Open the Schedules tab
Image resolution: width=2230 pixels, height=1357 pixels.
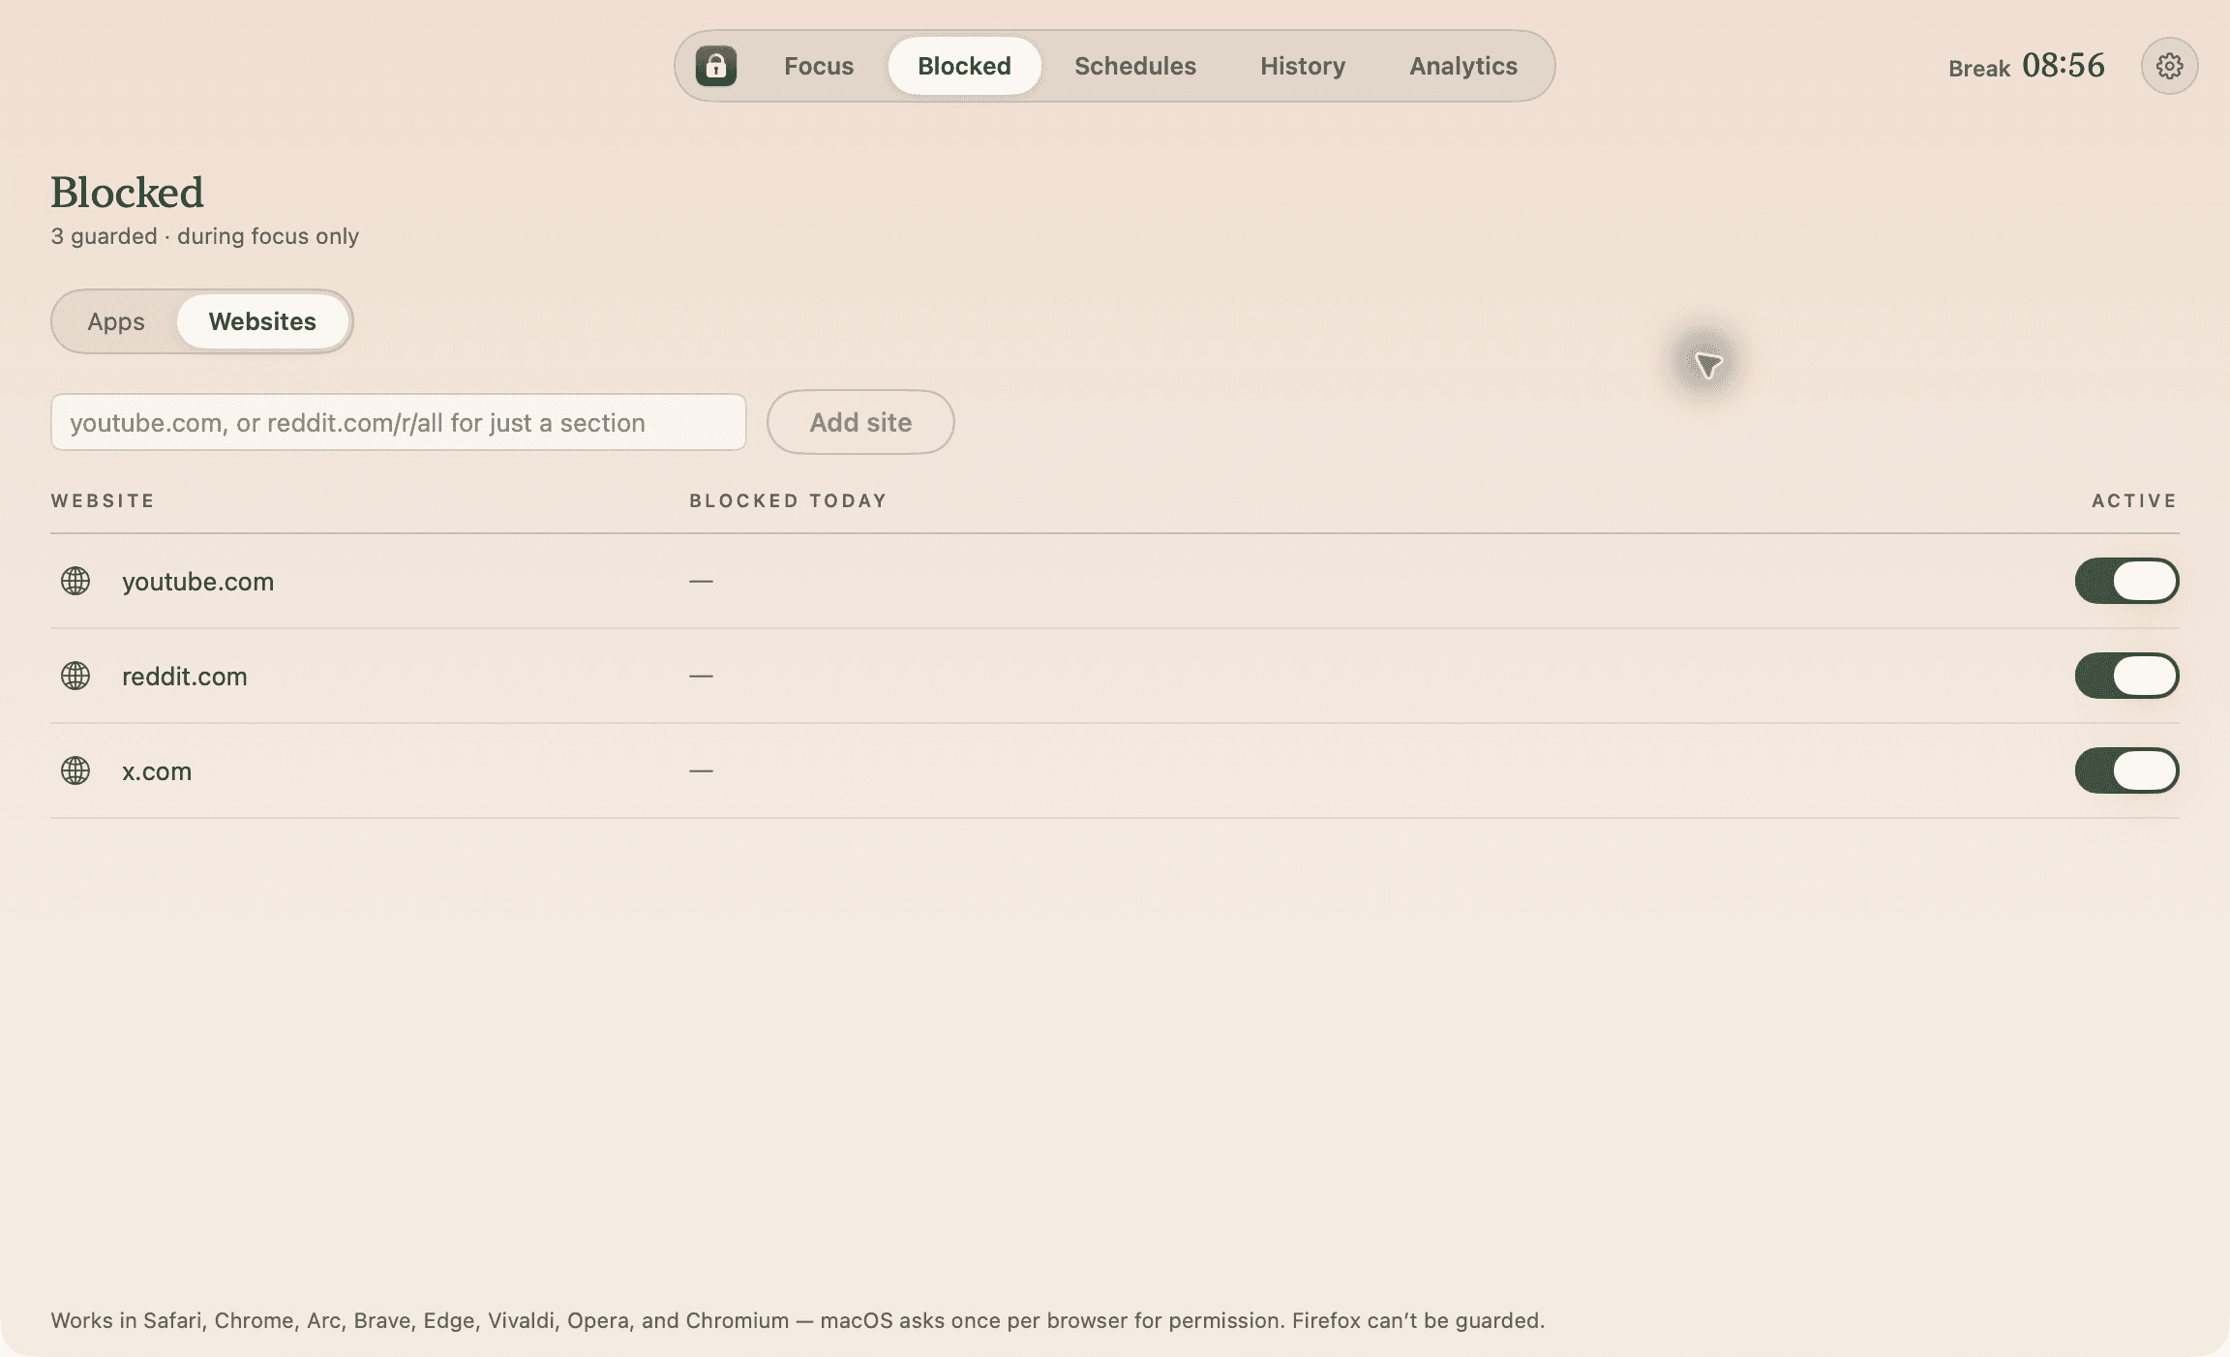1135,66
